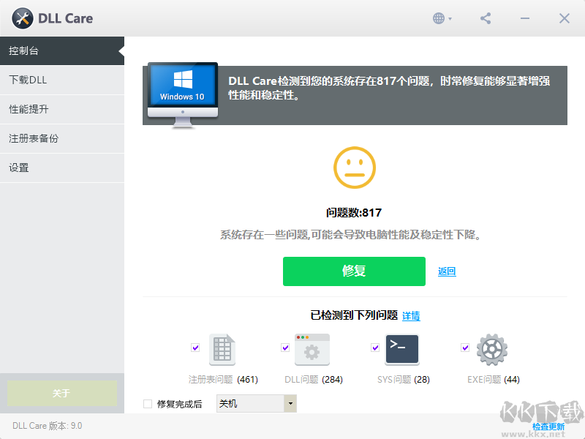The image size is (585, 439).
Task: Click the SYS problems terminal icon
Action: [x=402, y=349]
